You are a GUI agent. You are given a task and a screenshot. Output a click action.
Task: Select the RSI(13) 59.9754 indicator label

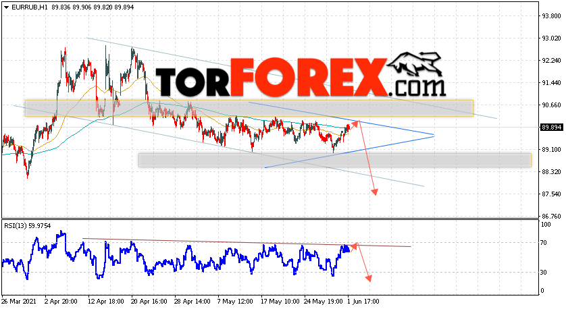click(28, 226)
